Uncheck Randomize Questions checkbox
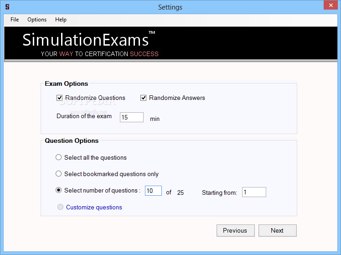The height and width of the screenshot is (255, 341). [x=59, y=98]
